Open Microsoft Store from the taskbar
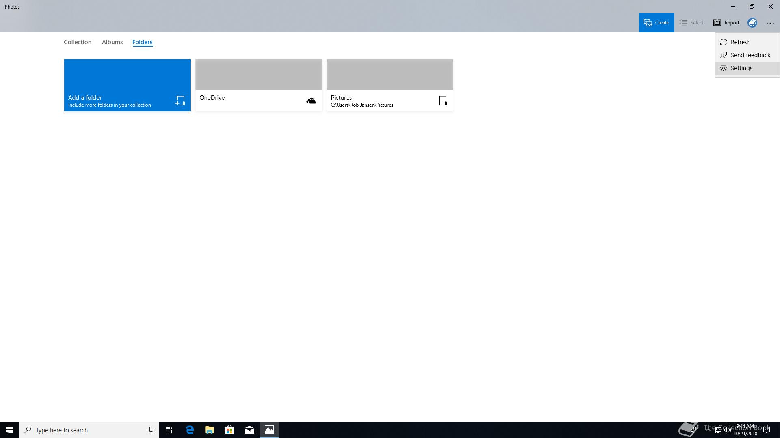 [230, 430]
